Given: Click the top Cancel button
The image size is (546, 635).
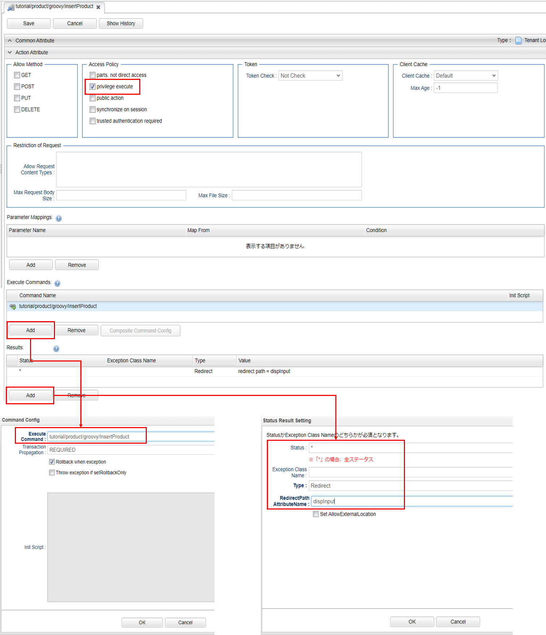Looking at the screenshot, I should tap(75, 24).
